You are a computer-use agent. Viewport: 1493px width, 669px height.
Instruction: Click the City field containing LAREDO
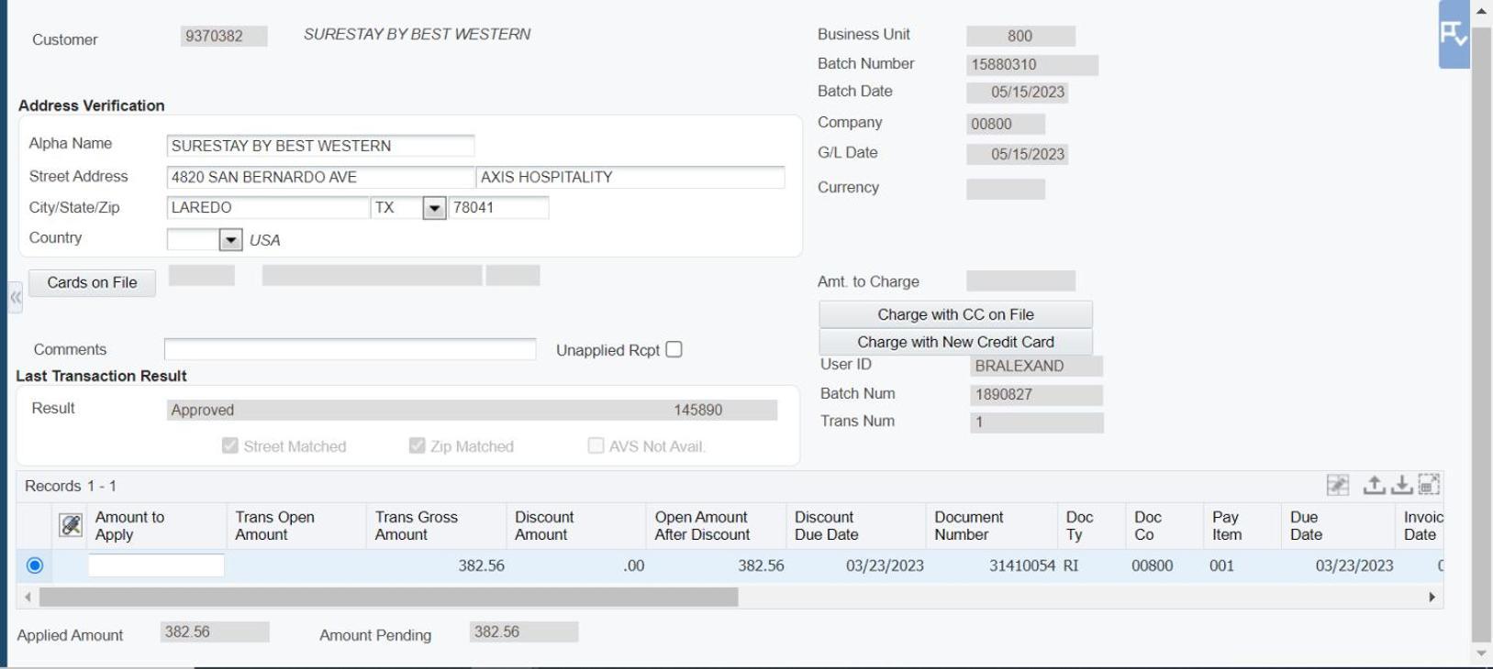point(268,207)
